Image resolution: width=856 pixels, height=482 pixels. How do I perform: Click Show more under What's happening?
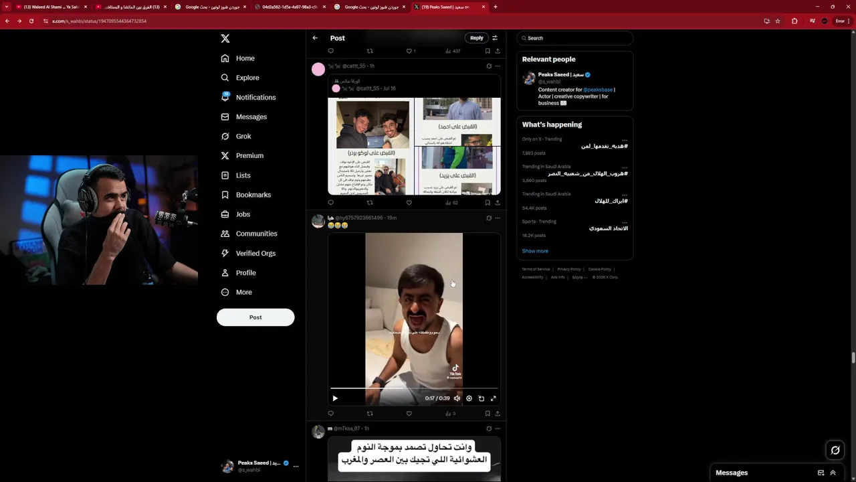click(535, 251)
